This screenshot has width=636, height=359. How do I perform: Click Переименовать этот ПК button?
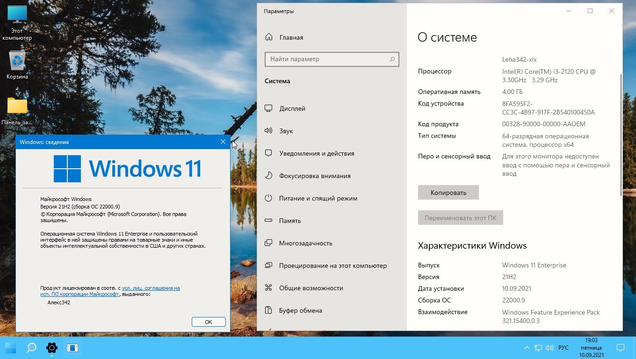coord(461,218)
